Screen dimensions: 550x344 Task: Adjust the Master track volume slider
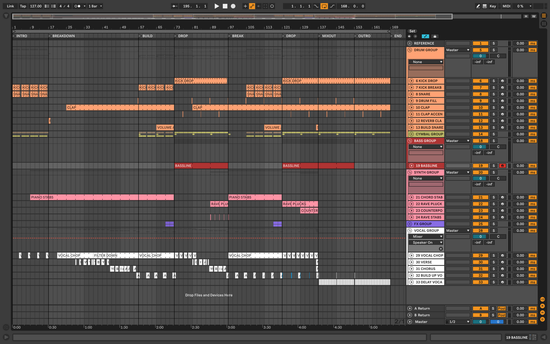click(480, 322)
